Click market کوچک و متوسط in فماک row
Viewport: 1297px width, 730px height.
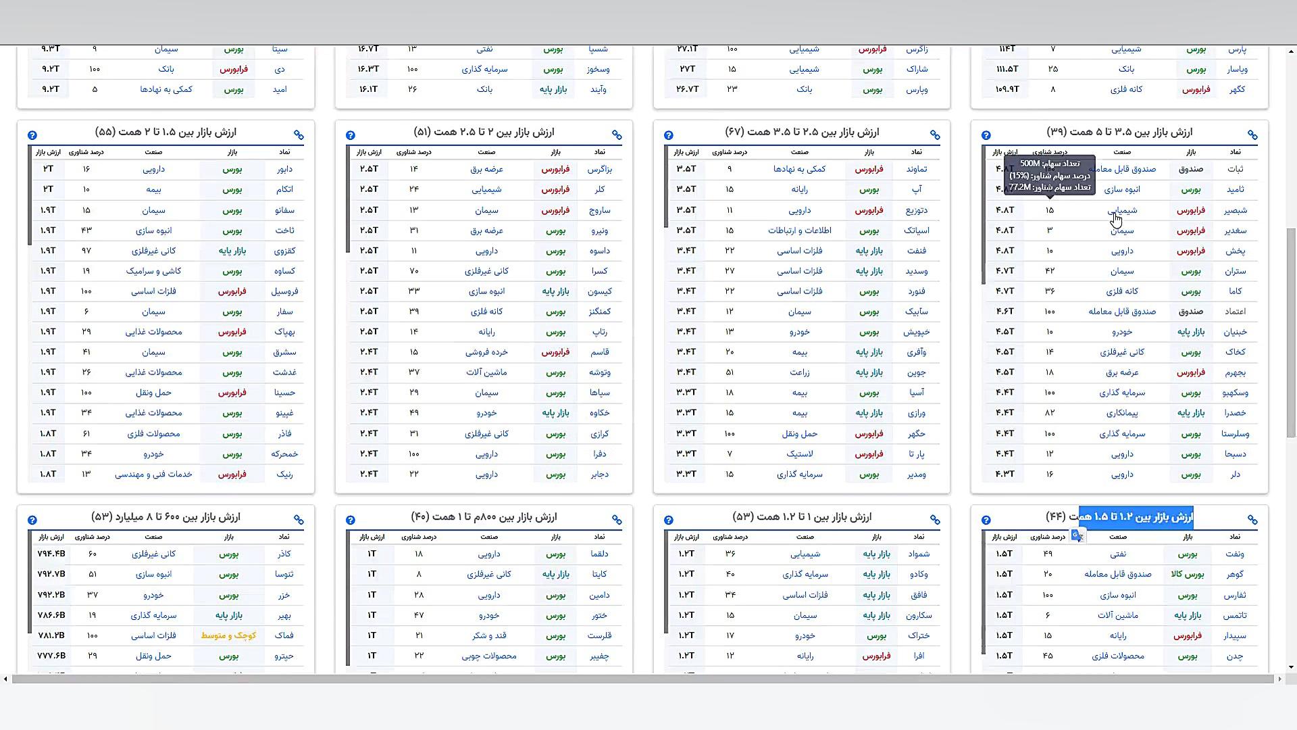(228, 635)
